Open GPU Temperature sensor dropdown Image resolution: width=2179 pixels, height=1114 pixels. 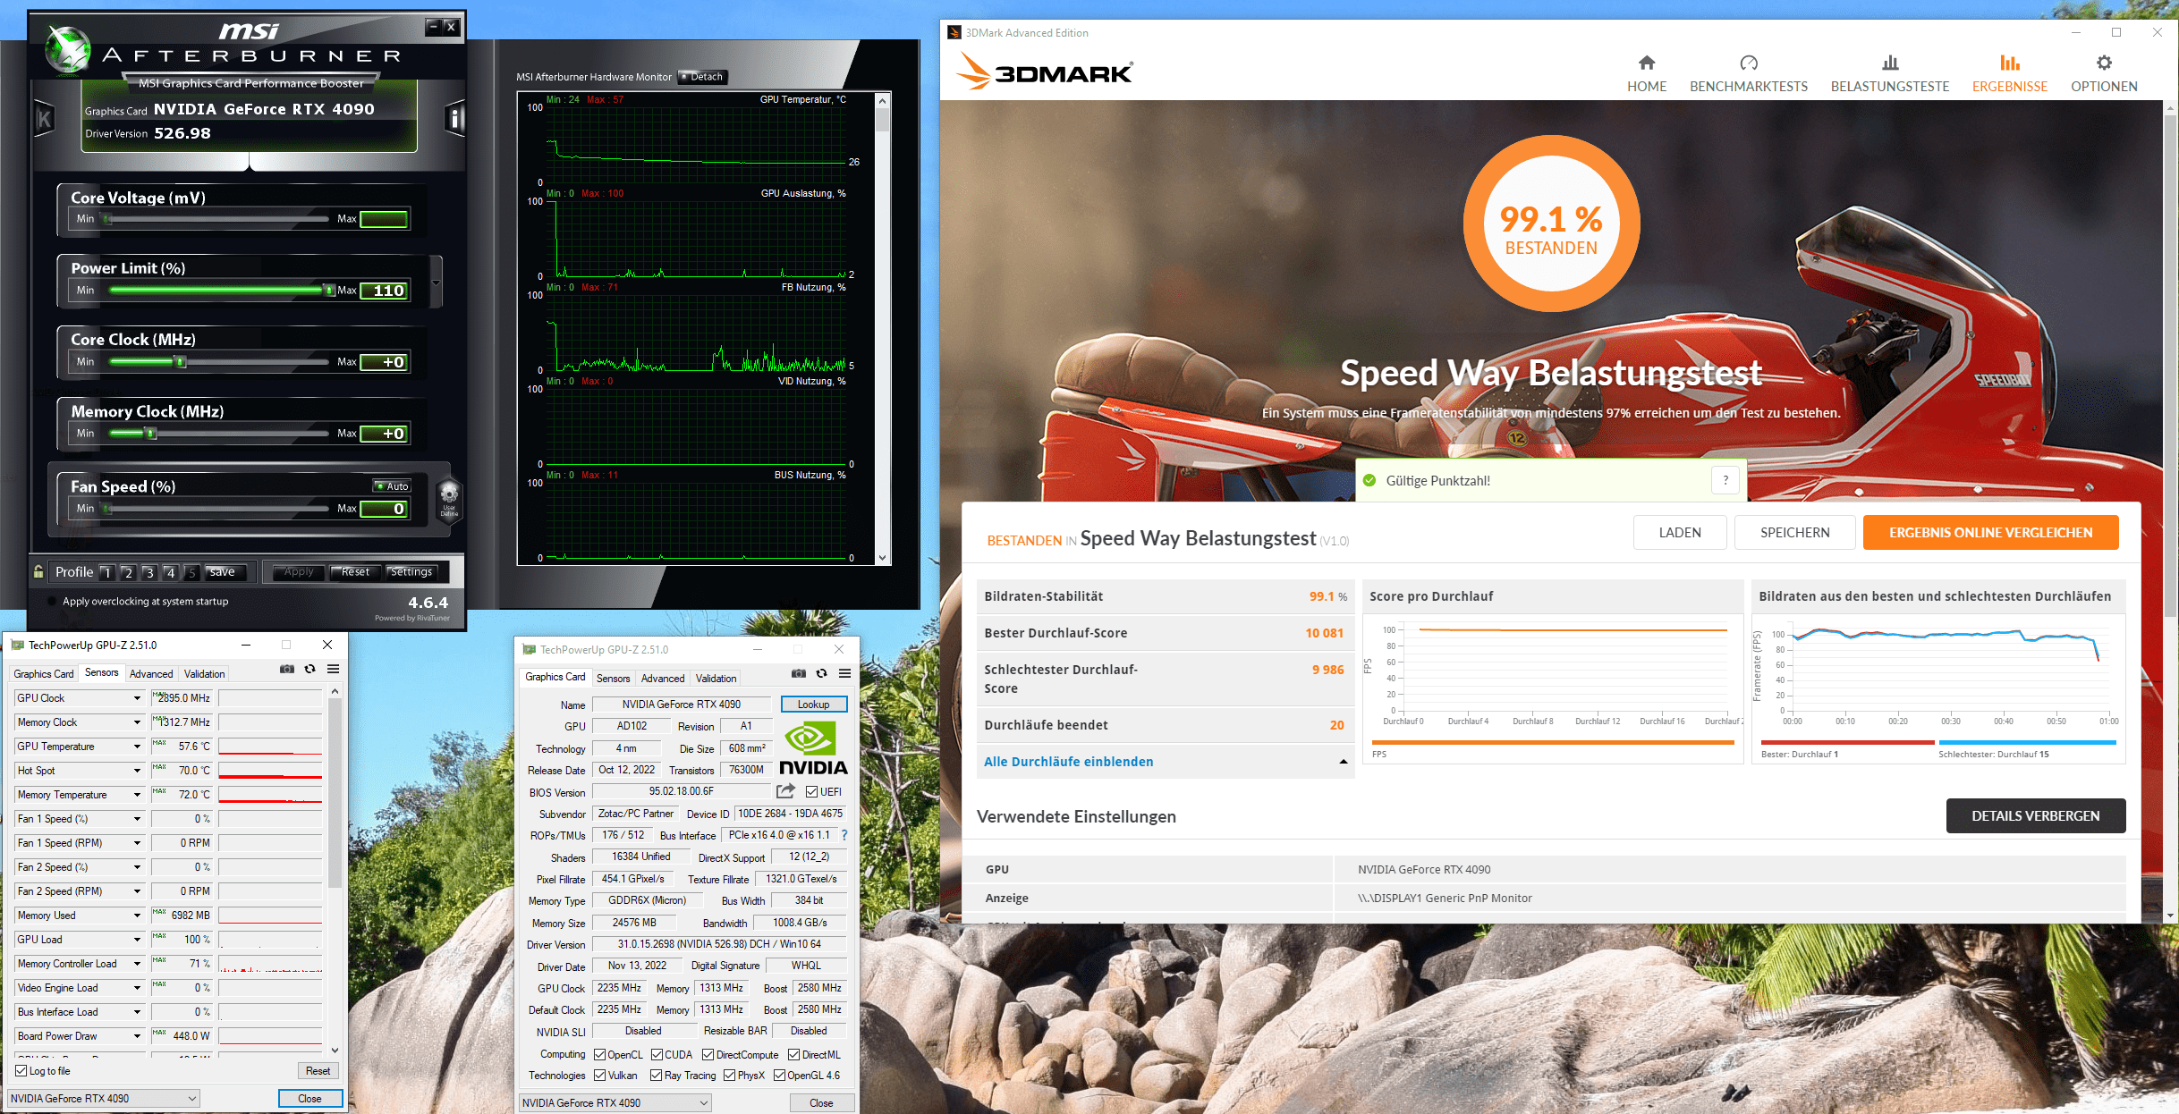point(137,747)
